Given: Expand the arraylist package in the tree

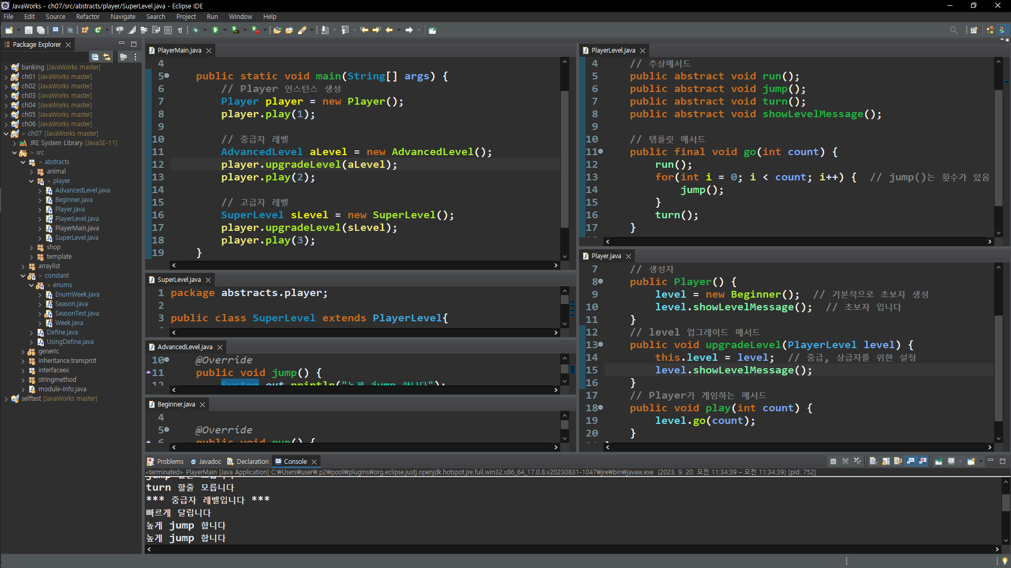Looking at the screenshot, I should click(x=23, y=266).
